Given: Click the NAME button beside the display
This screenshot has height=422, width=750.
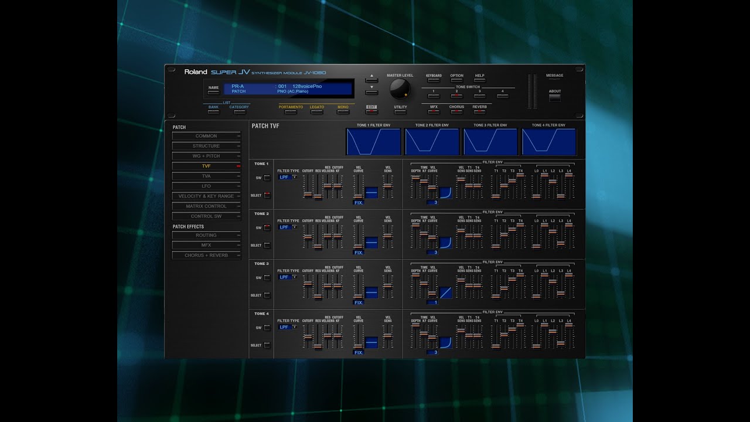Looking at the screenshot, I should coord(213,92).
